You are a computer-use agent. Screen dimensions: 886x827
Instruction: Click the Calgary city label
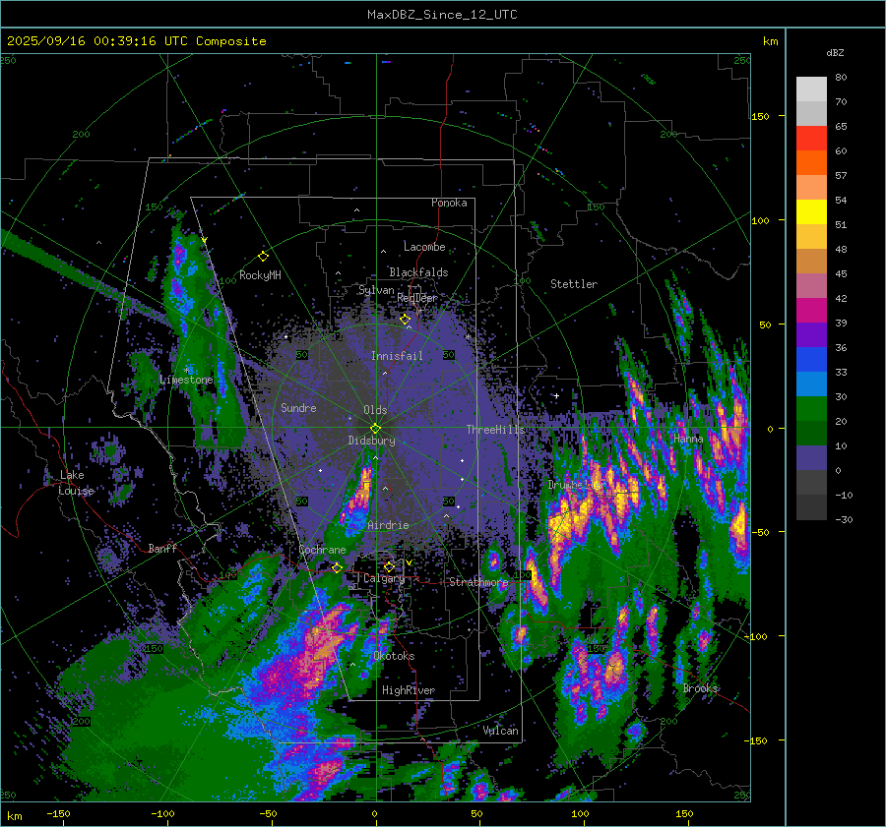click(384, 578)
